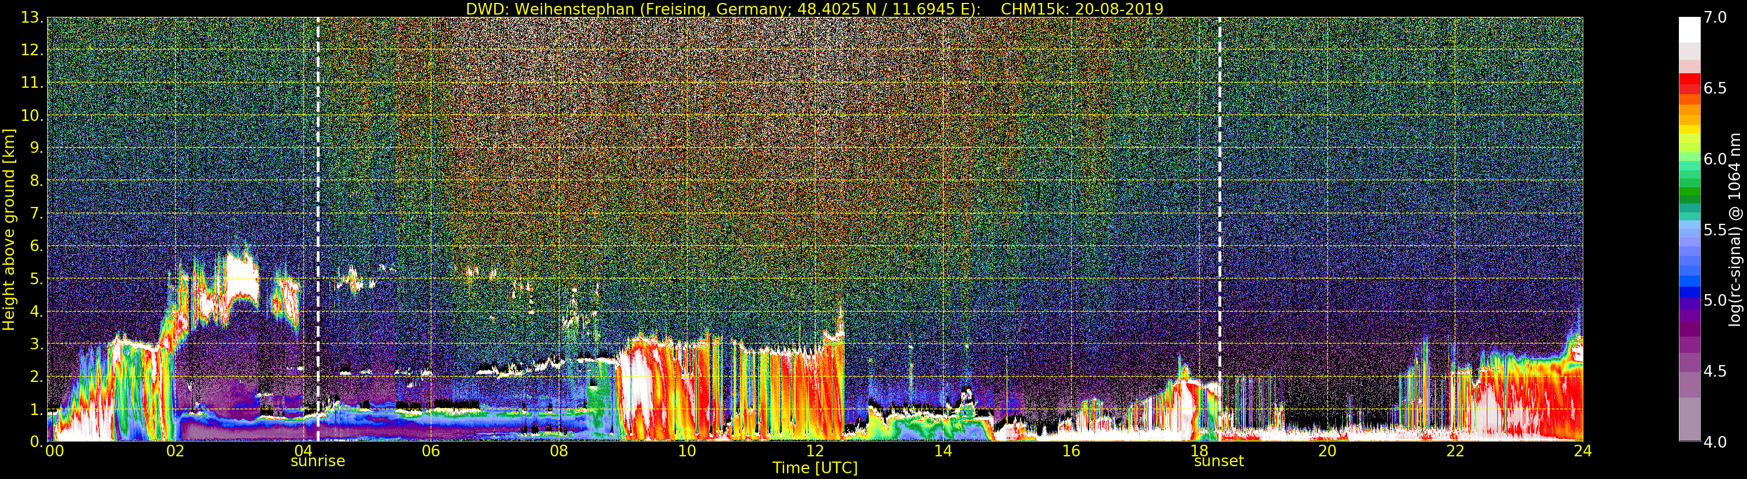Click the plot title naming Weihenstephan station
Viewport: 1747px width, 479px height.
(x=814, y=9)
